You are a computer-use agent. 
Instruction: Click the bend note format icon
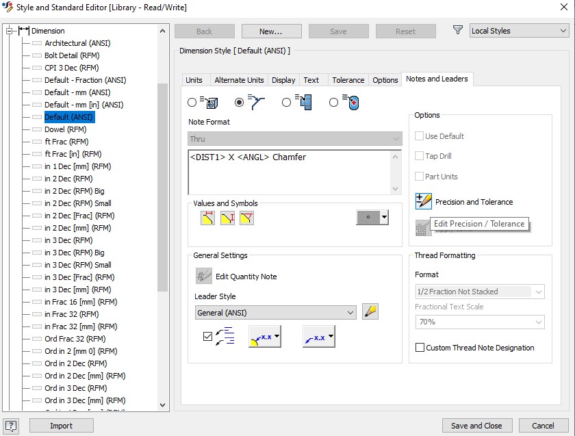point(304,102)
